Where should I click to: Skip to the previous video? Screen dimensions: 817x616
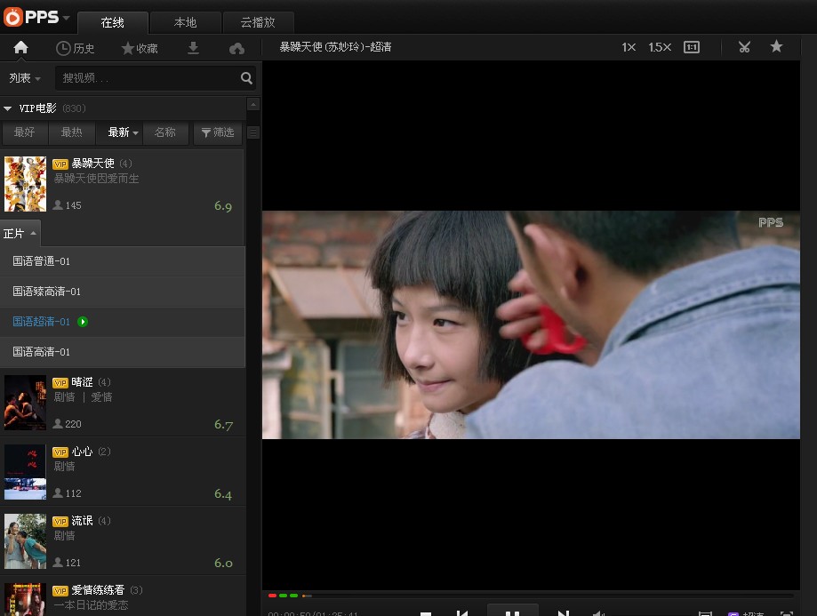[462, 612]
